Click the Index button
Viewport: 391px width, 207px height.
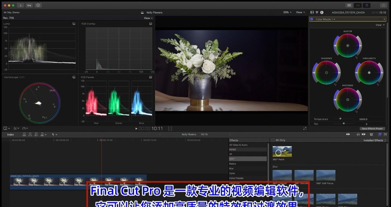[x=11, y=134]
